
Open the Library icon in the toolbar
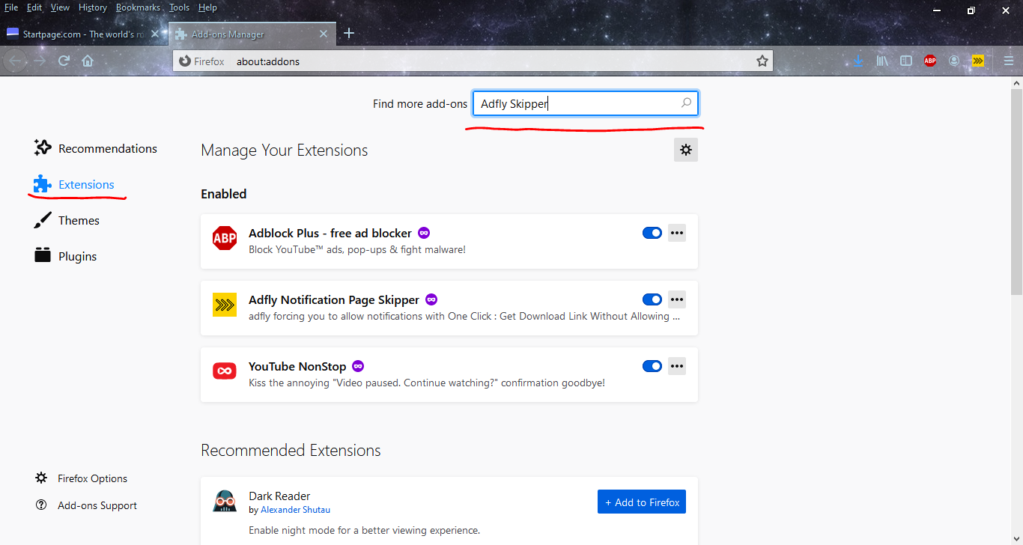coord(882,61)
